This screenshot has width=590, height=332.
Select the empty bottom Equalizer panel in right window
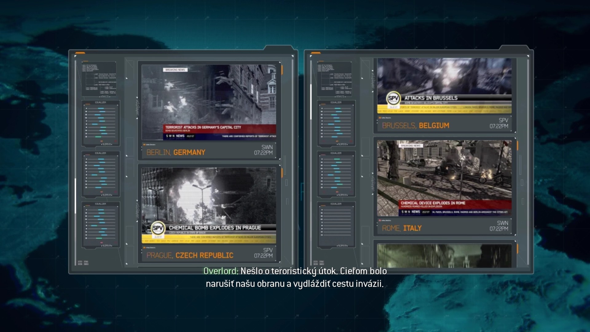[336, 225]
